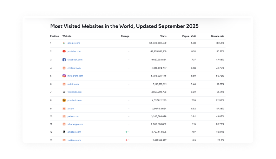This screenshot has height=159, width=276.
Task: Select visits value 9,667,903,834
Action: click(x=159, y=60)
